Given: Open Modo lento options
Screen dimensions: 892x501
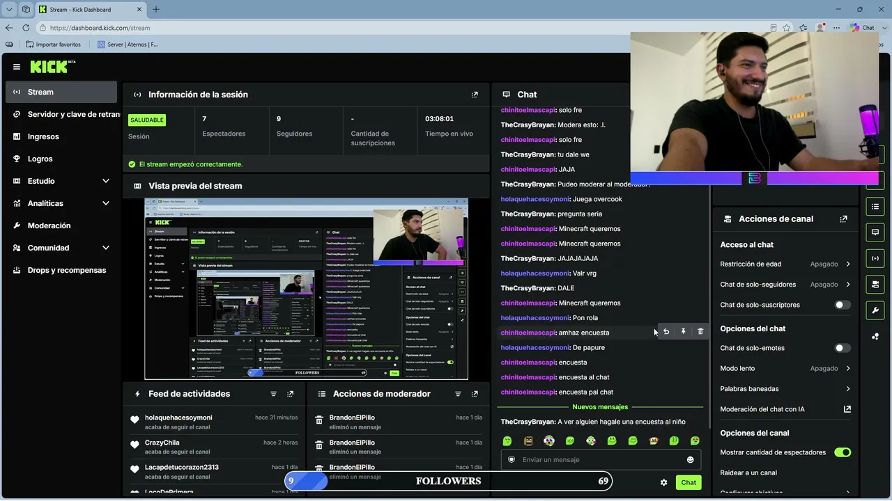Looking at the screenshot, I should [x=785, y=368].
